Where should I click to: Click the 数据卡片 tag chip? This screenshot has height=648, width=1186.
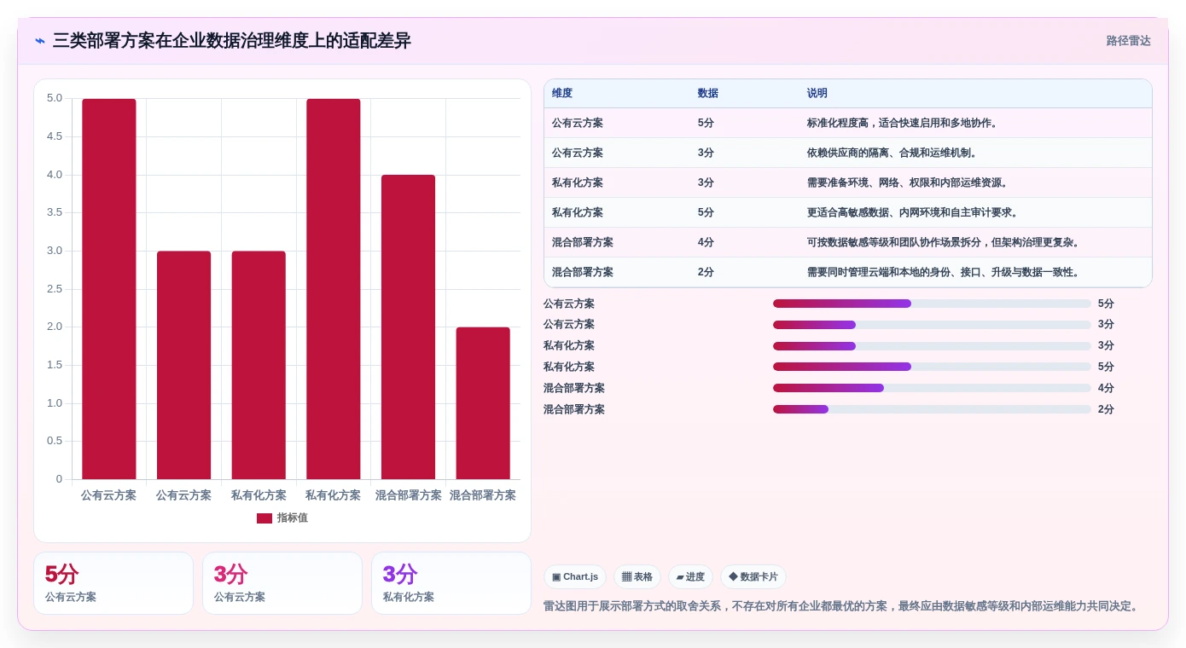[753, 577]
